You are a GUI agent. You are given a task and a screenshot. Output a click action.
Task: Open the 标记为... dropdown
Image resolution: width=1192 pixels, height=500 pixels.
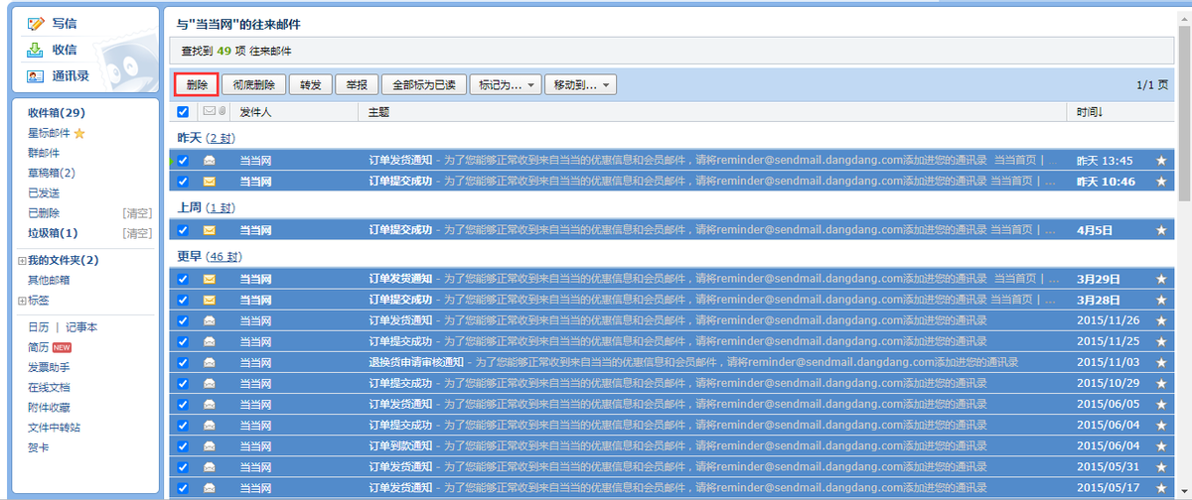coord(506,85)
